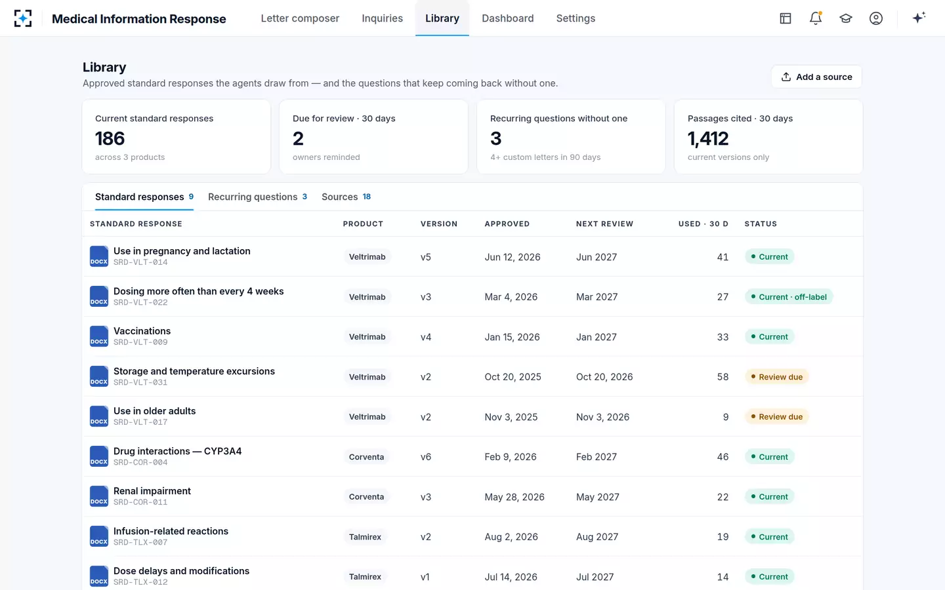
Task: Switch to Dashboard tab
Action: (508, 18)
